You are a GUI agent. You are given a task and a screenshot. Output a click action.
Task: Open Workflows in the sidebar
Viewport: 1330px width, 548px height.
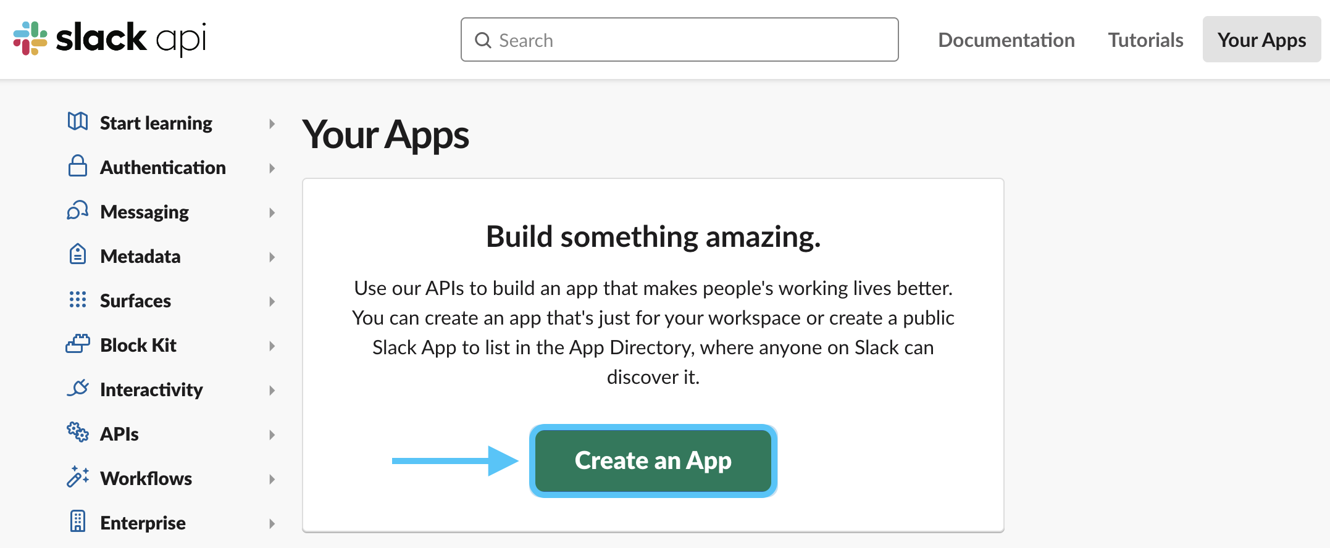(146, 479)
